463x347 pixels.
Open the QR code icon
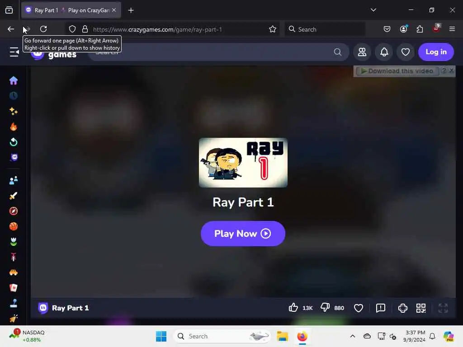(x=421, y=308)
